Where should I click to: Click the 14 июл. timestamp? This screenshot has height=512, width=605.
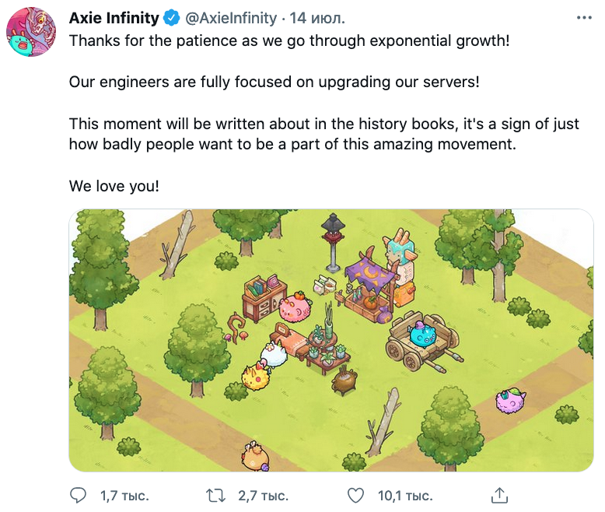coord(316,18)
